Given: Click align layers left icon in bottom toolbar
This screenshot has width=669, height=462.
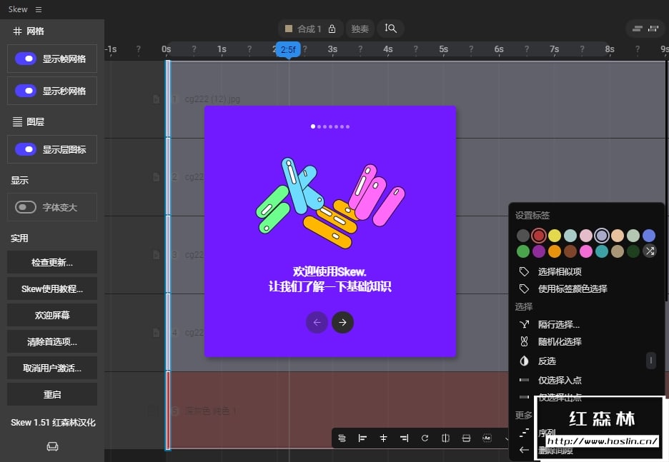Looking at the screenshot, I should (362, 438).
